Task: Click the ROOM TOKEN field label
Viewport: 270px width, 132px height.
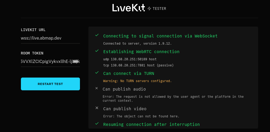Action: pyautogui.click(x=32, y=53)
